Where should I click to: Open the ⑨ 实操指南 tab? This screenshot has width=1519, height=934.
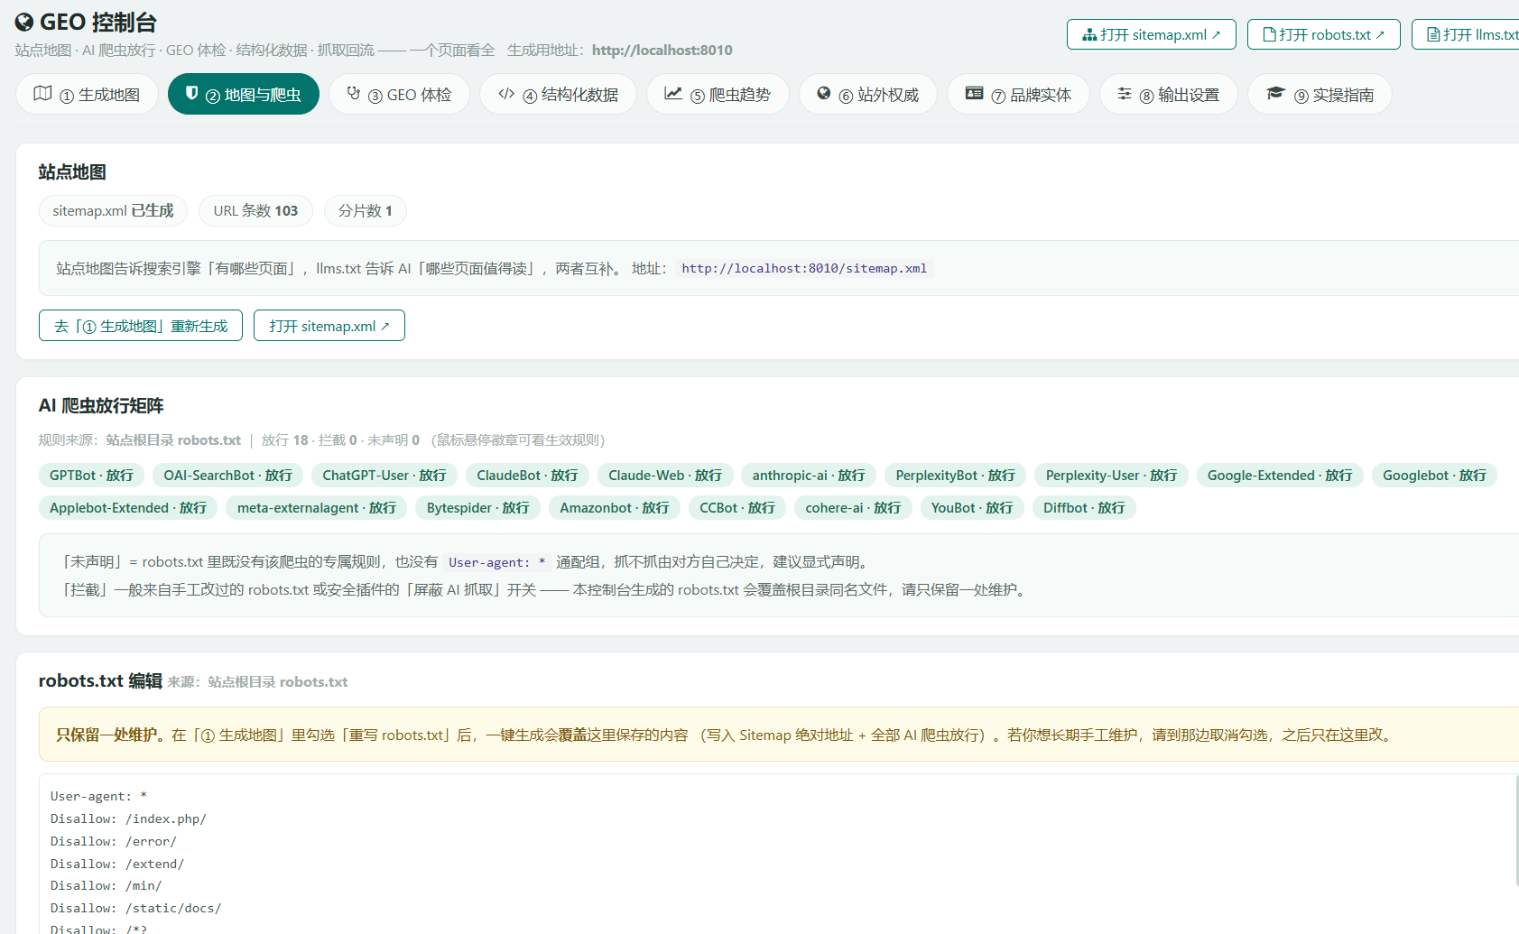click(x=1320, y=94)
